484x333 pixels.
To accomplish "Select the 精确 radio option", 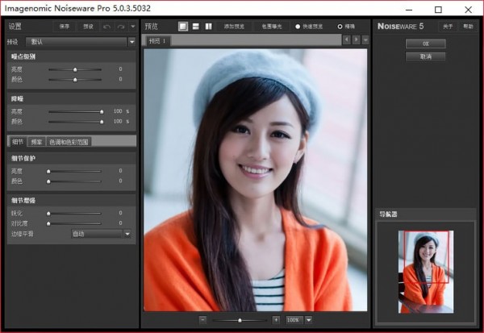I will tap(340, 27).
